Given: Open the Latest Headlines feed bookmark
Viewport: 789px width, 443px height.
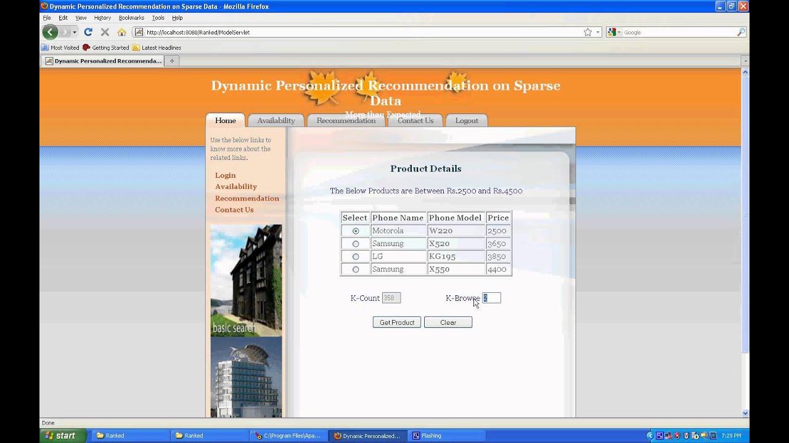Looking at the screenshot, I should (157, 47).
